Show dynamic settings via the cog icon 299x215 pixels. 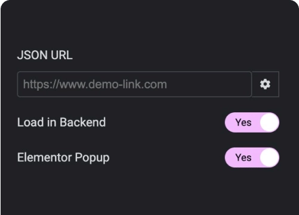pos(266,84)
